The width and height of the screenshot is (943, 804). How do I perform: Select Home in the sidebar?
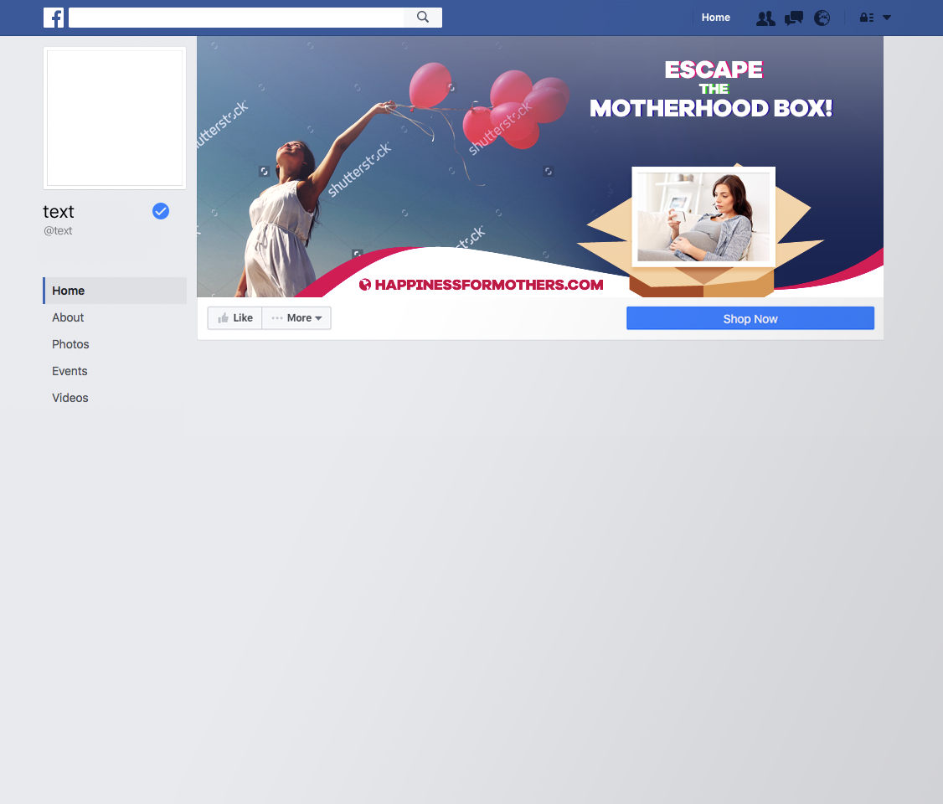pyautogui.click(x=115, y=291)
